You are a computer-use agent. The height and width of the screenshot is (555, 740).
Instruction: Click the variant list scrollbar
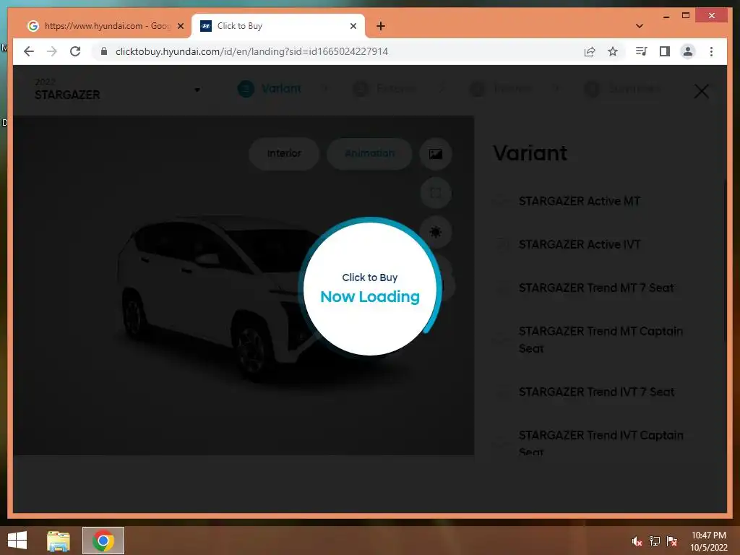tap(725, 260)
